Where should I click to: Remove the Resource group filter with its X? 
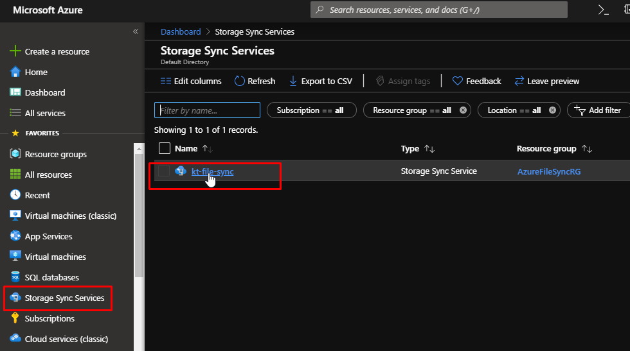[x=463, y=110]
